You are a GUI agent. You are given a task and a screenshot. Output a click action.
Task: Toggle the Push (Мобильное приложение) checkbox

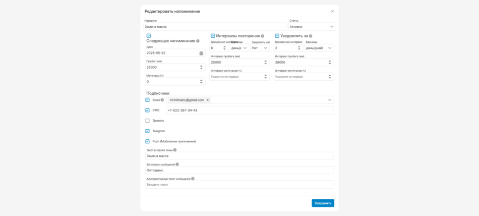(x=148, y=141)
